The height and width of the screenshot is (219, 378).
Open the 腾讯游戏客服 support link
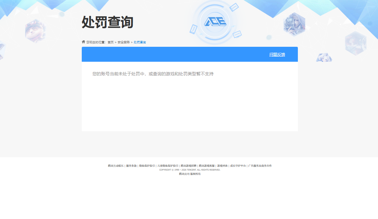click(x=206, y=165)
